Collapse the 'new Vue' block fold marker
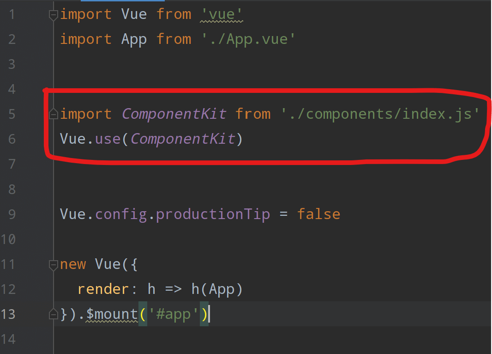This screenshot has width=492, height=354. pyautogui.click(x=54, y=264)
